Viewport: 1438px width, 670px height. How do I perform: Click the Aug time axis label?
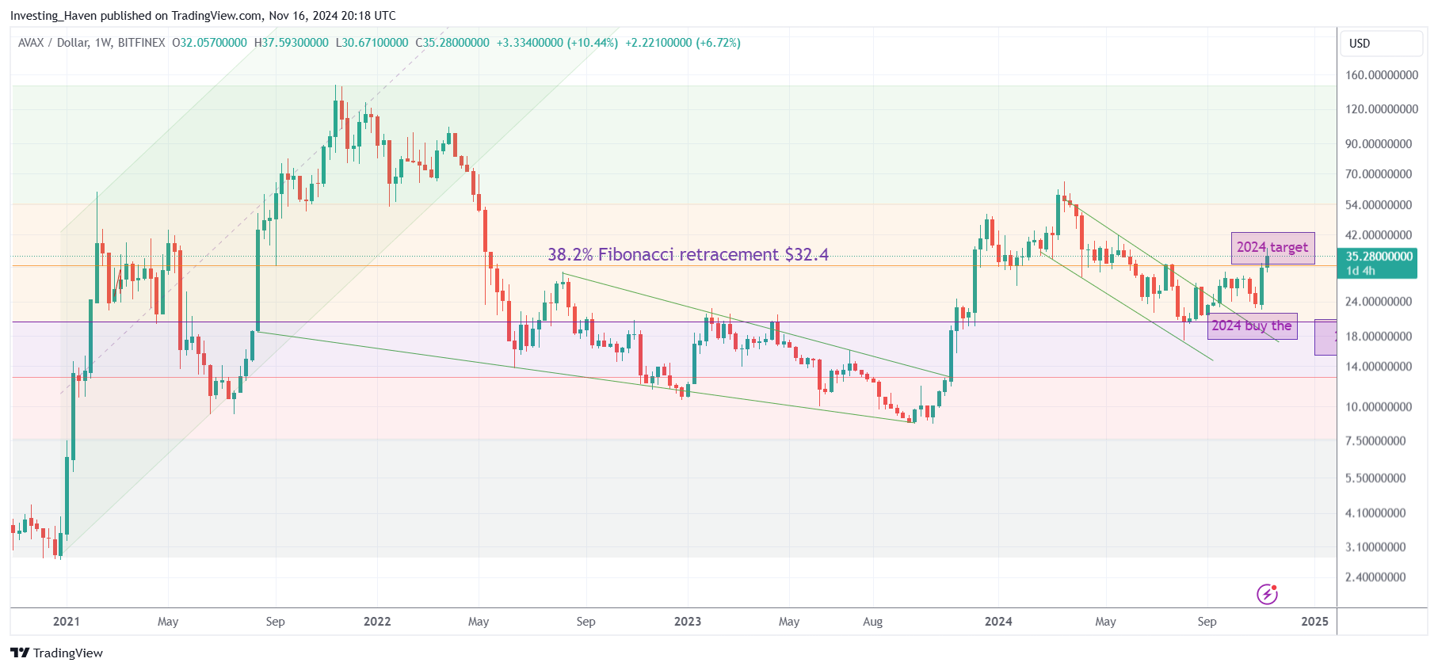click(x=873, y=622)
